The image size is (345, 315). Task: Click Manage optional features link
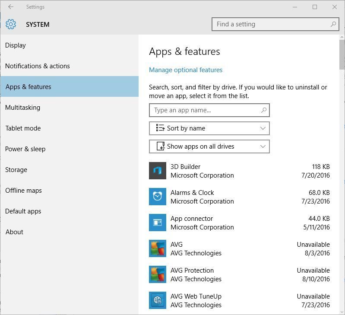[x=186, y=70]
